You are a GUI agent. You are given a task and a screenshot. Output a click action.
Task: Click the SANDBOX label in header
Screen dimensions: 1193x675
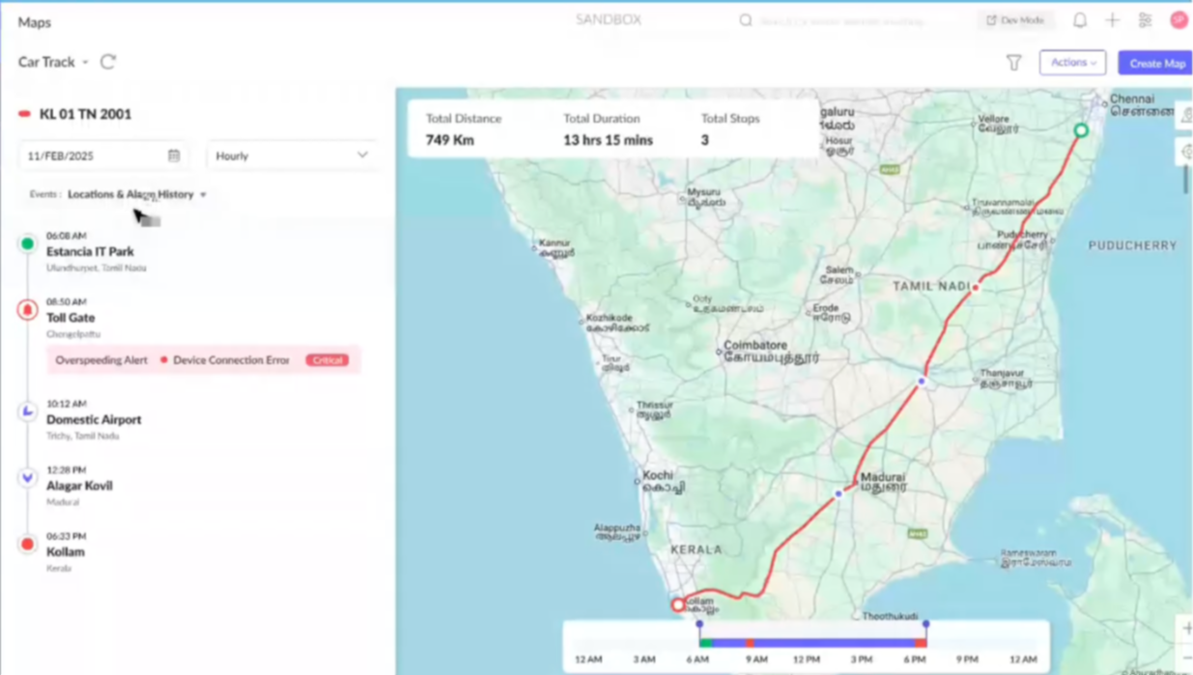click(x=609, y=19)
